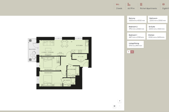Zoom out with the minus button
This screenshot has height=112, width=169.
pos(120,106)
